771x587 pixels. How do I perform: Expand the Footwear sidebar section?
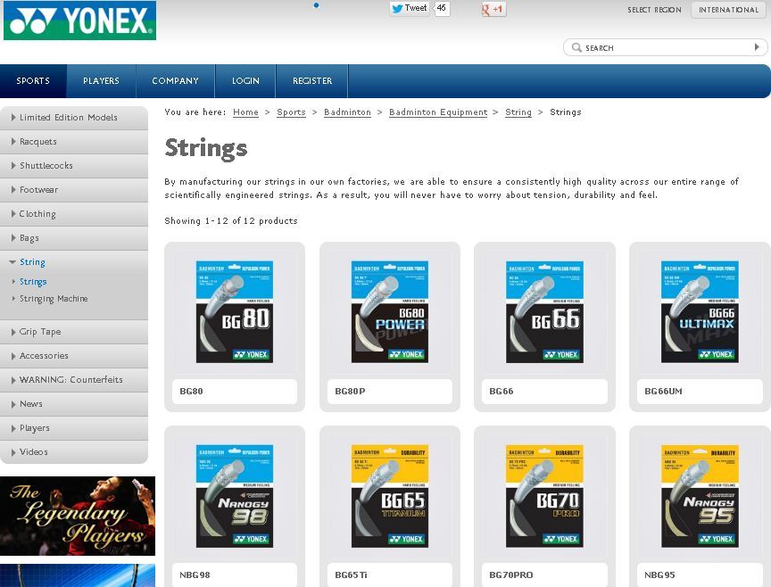(38, 190)
